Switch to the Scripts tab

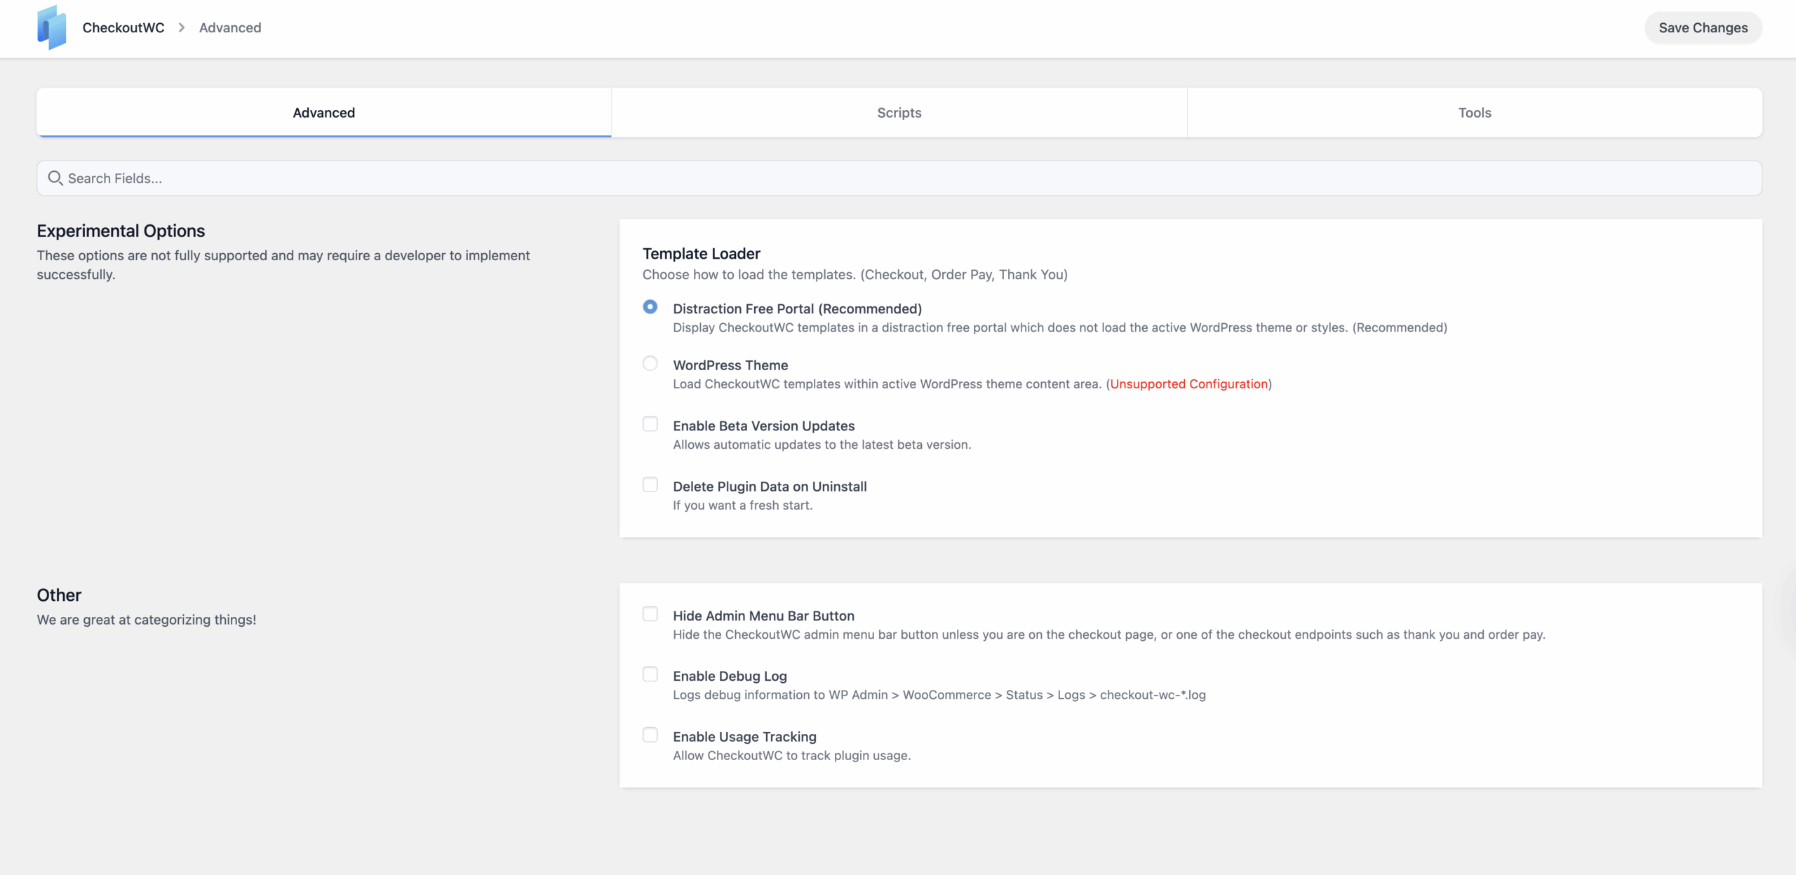899,113
